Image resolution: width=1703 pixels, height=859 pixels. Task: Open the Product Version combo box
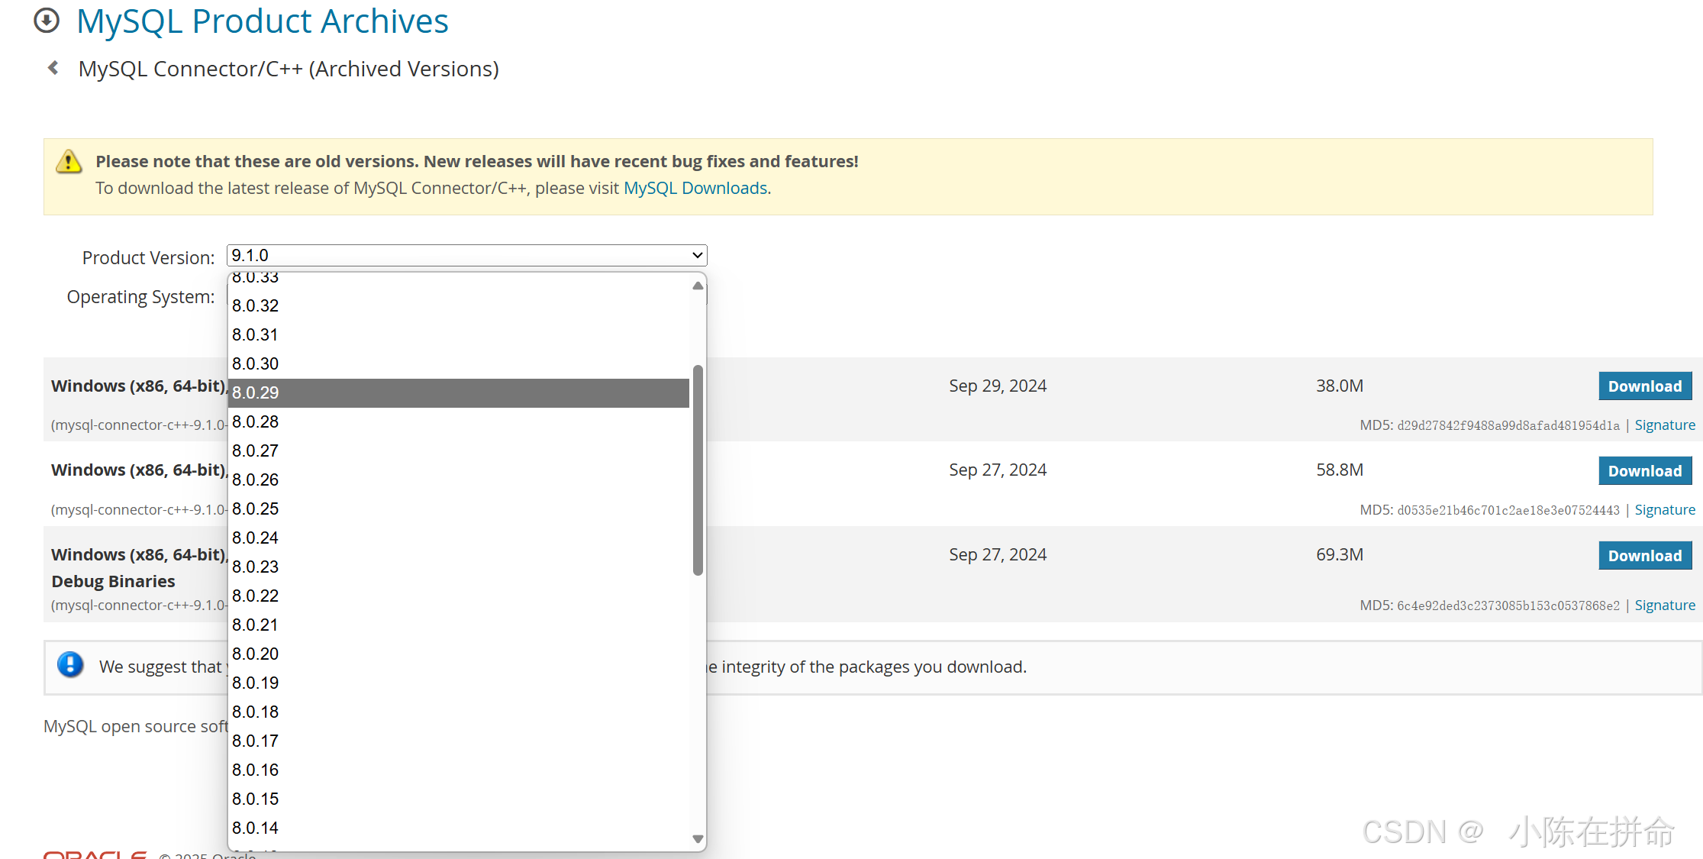click(466, 255)
